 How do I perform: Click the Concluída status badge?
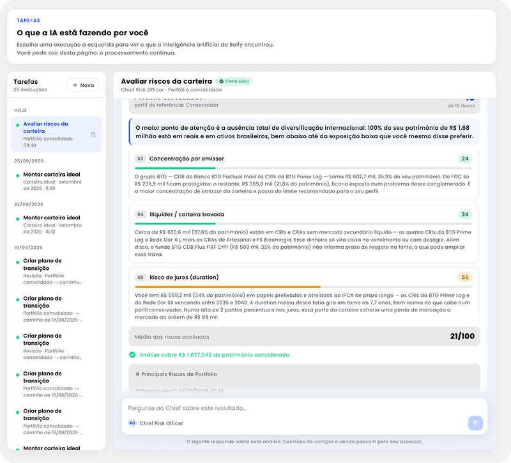pos(234,81)
